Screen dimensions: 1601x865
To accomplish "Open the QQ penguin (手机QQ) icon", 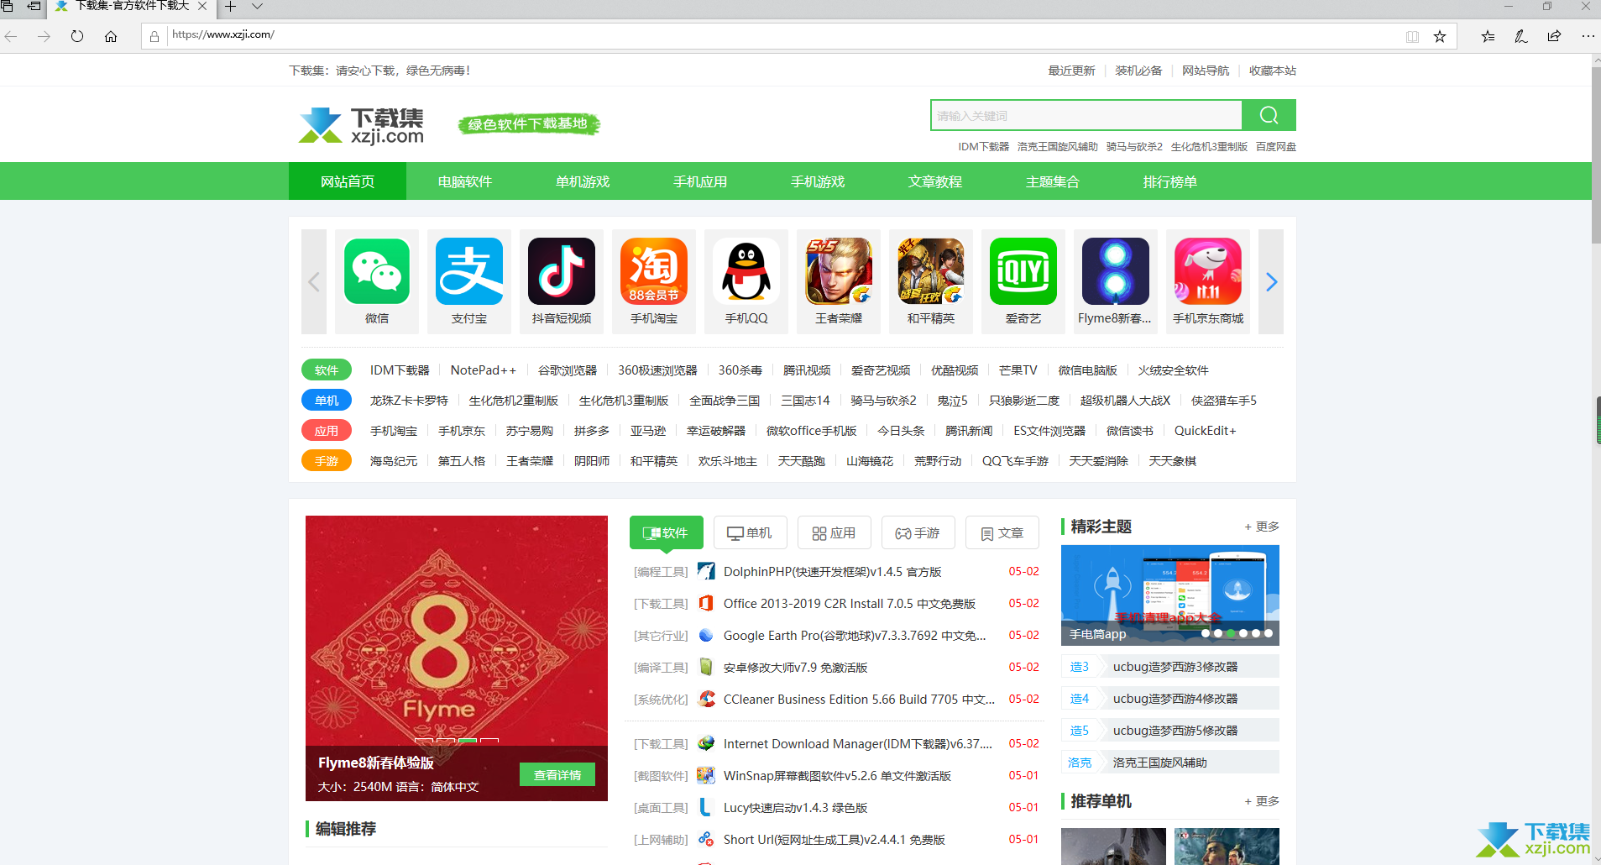I will click(x=746, y=271).
